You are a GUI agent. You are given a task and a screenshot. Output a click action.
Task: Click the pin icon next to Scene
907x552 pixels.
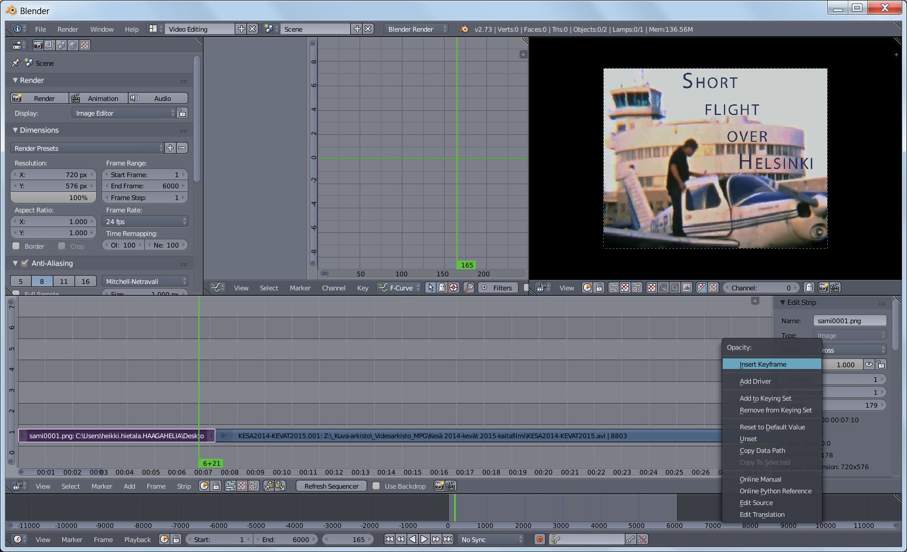[x=16, y=63]
